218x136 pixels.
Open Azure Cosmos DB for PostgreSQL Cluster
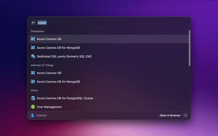click(65, 98)
